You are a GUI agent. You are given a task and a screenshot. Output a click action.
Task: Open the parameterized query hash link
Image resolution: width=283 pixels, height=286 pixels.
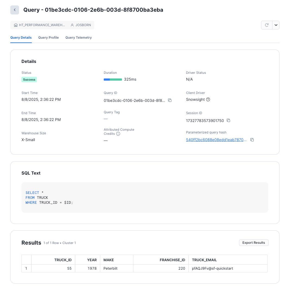coord(216,140)
